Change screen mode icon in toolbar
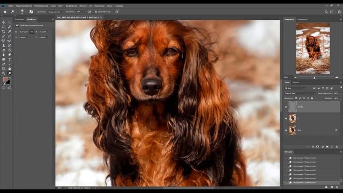 (x=10, y=88)
